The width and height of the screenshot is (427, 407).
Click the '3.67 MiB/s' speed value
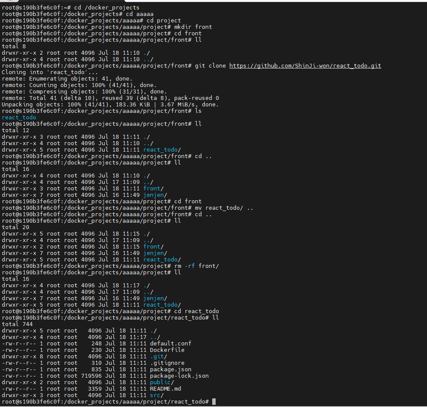pyautogui.click(x=178, y=105)
